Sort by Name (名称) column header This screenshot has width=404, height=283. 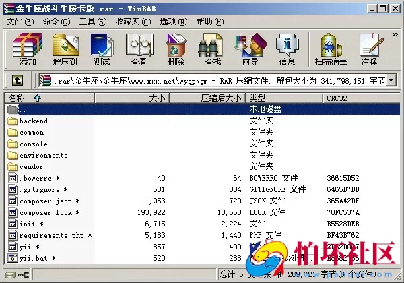49,98
